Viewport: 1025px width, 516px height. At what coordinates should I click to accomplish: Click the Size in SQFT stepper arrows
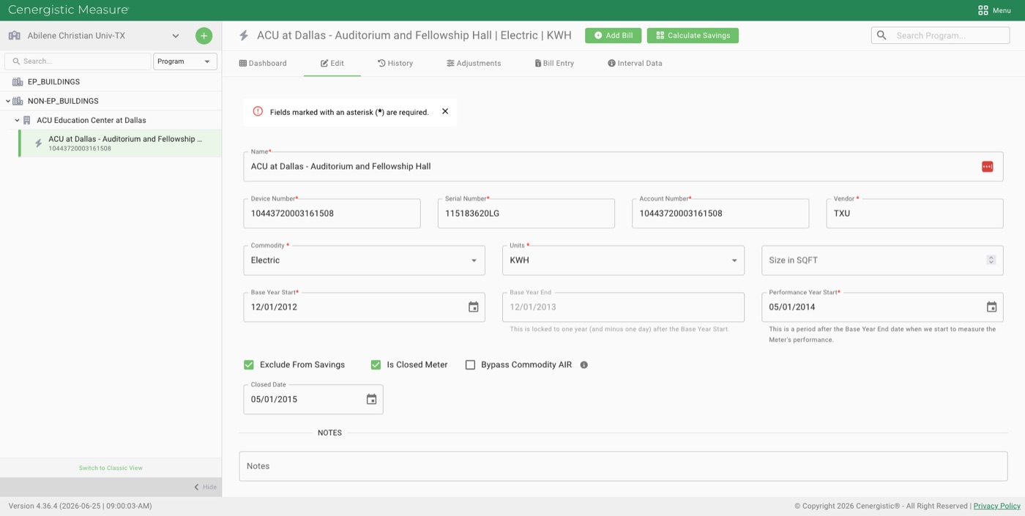click(x=991, y=260)
